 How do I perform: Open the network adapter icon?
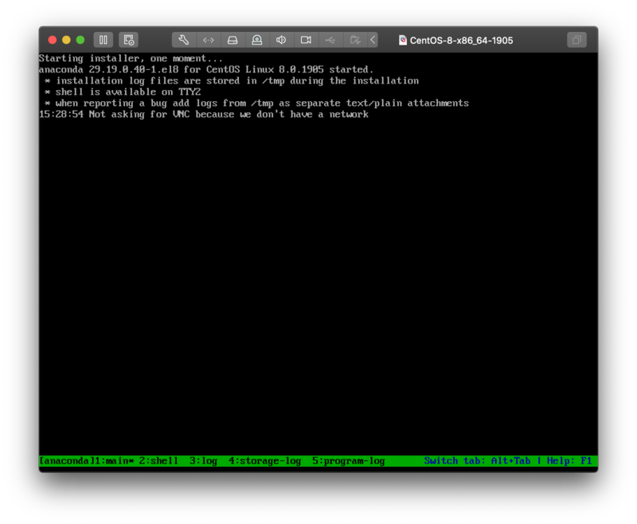click(x=209, y=40)
